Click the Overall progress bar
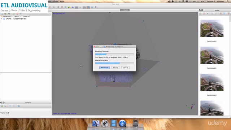The height and width of the screenshot is (130, 231). pos(114,63)
